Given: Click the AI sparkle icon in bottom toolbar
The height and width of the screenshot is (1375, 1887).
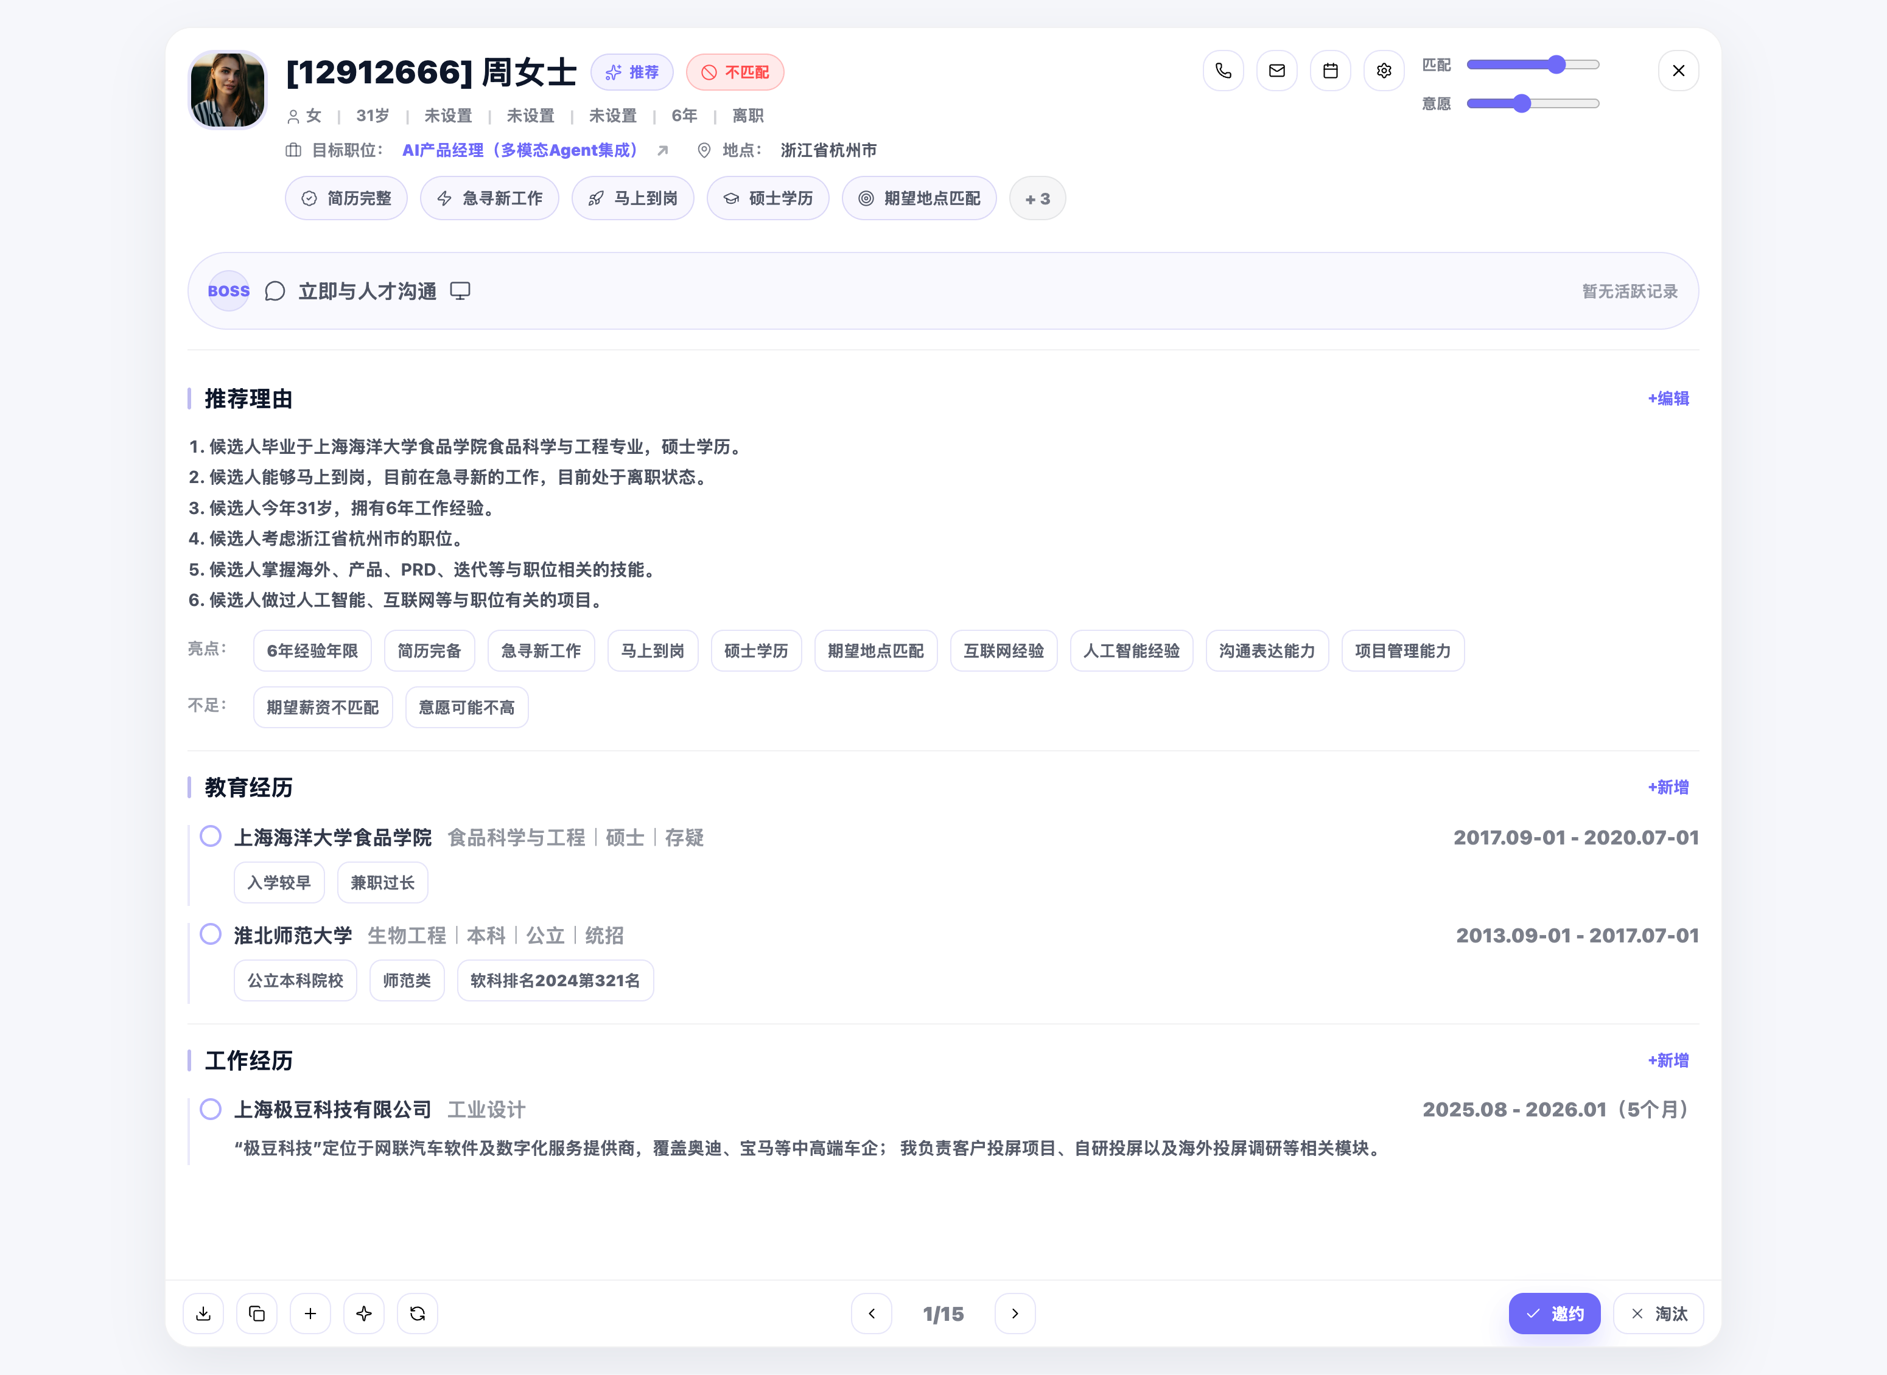Looking at the screenshot, I should [364, 1314].
